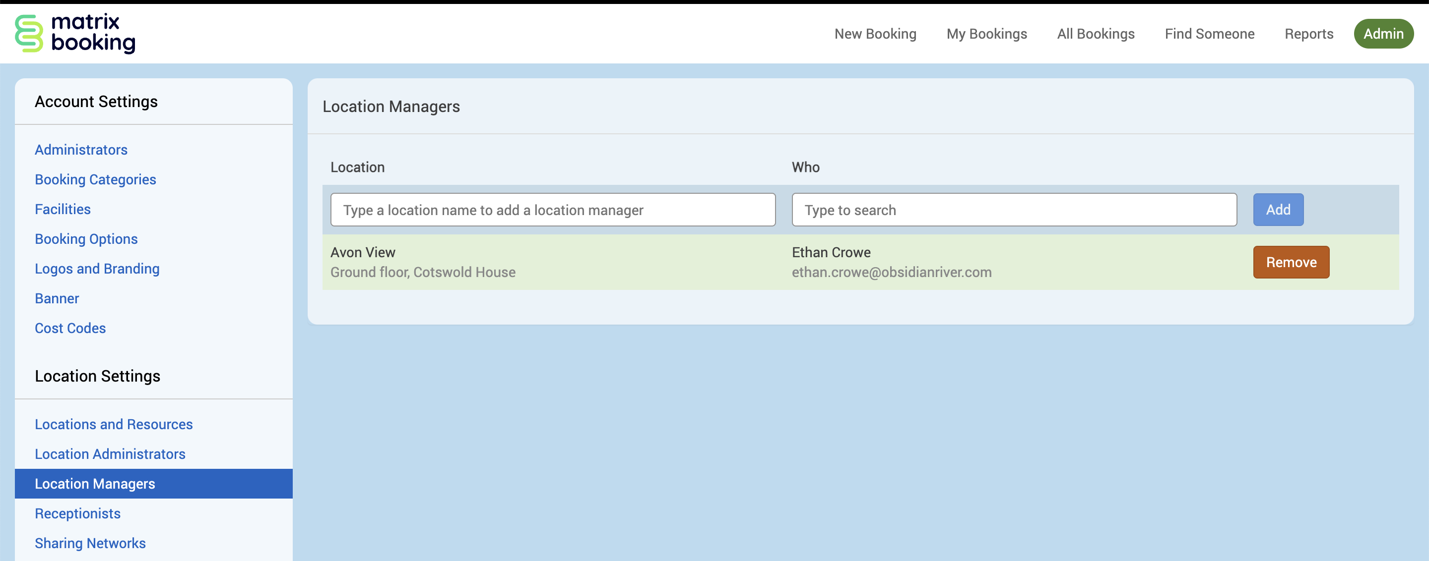Viewport: 1429px width, 561px height.
Task: Open Administrators settings
Action: click(81, 150)
